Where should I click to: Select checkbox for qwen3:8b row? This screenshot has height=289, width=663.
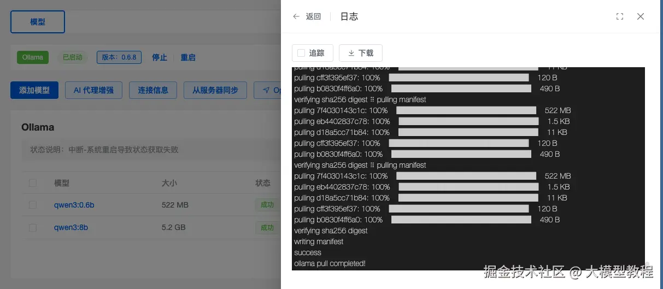coord(33,227)
